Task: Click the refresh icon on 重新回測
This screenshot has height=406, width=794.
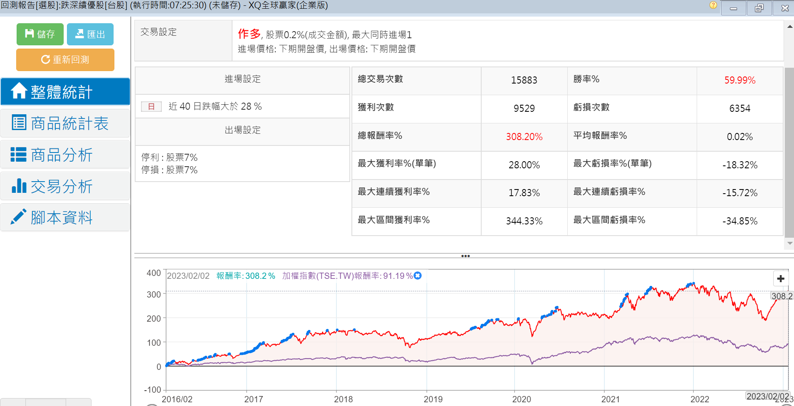Action: coord(45,59)
